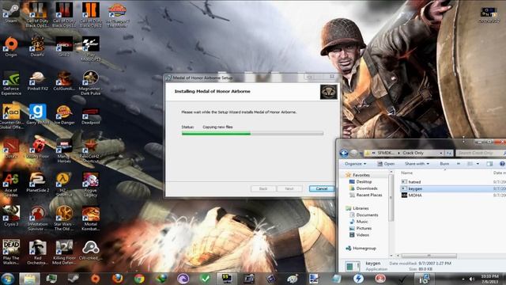This screenshot has height=285, width=506.
Task: Open the Grid 2 desktop shortcut
Action: [64, 47]
